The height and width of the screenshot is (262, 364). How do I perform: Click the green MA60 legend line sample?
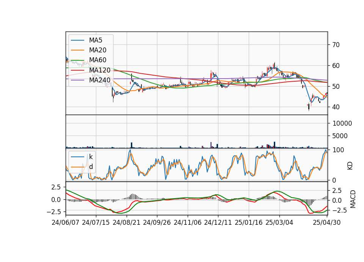click(77, 60)
